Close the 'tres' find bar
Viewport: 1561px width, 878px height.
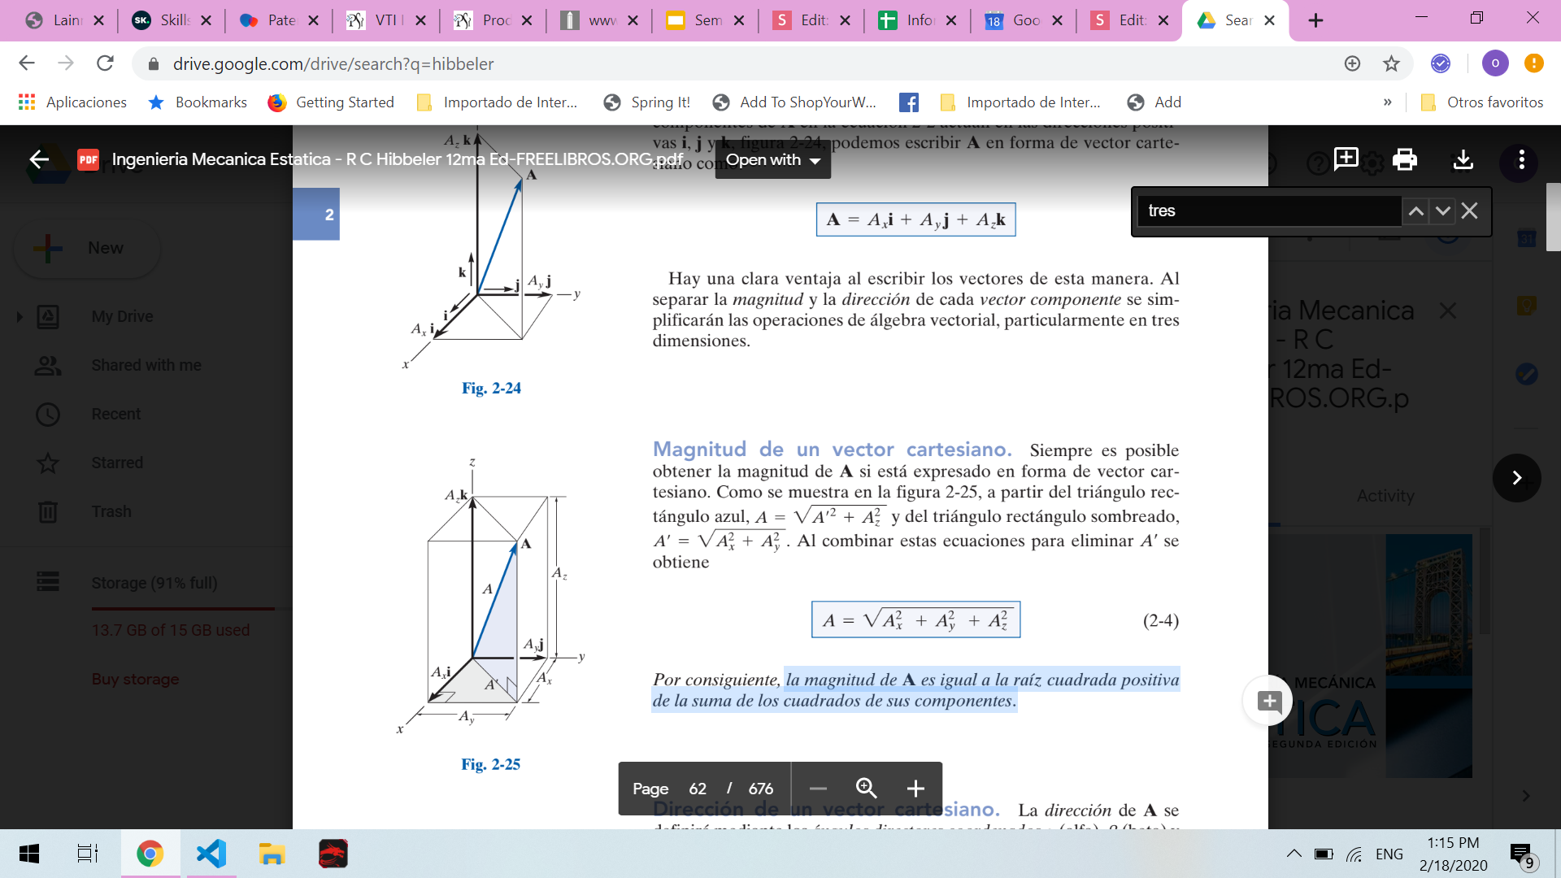pos(1469,211)
